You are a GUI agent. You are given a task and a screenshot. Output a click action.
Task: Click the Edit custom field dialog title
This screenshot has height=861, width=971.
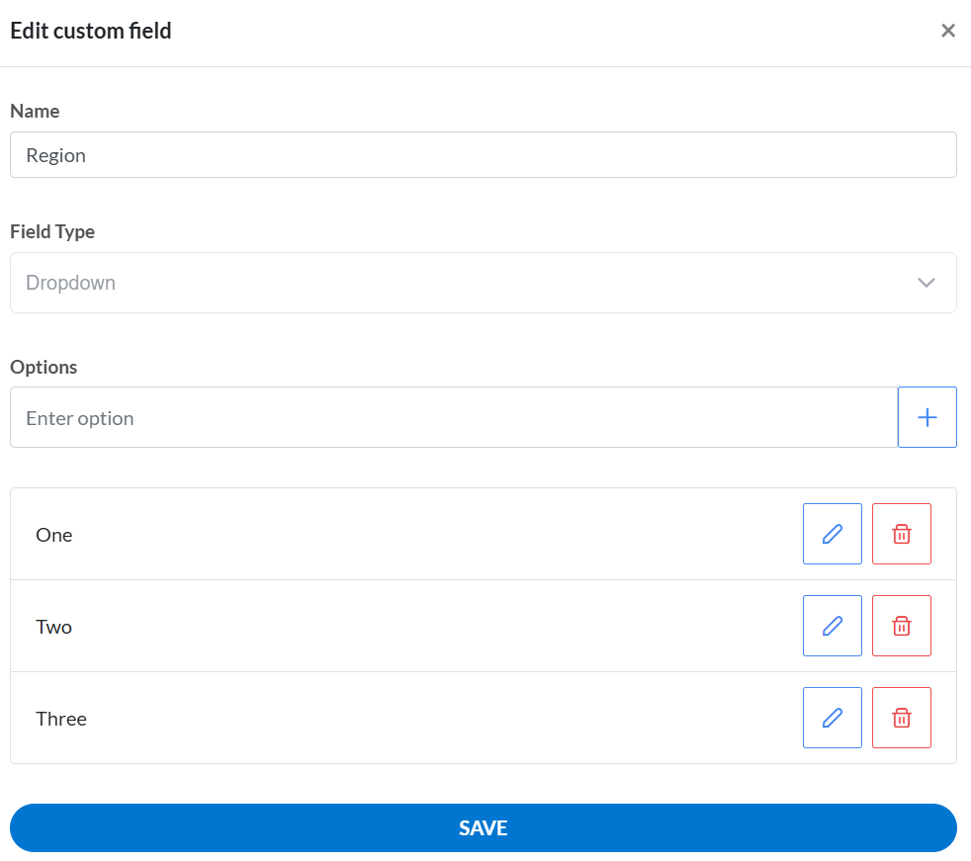[x=90, y=31]
